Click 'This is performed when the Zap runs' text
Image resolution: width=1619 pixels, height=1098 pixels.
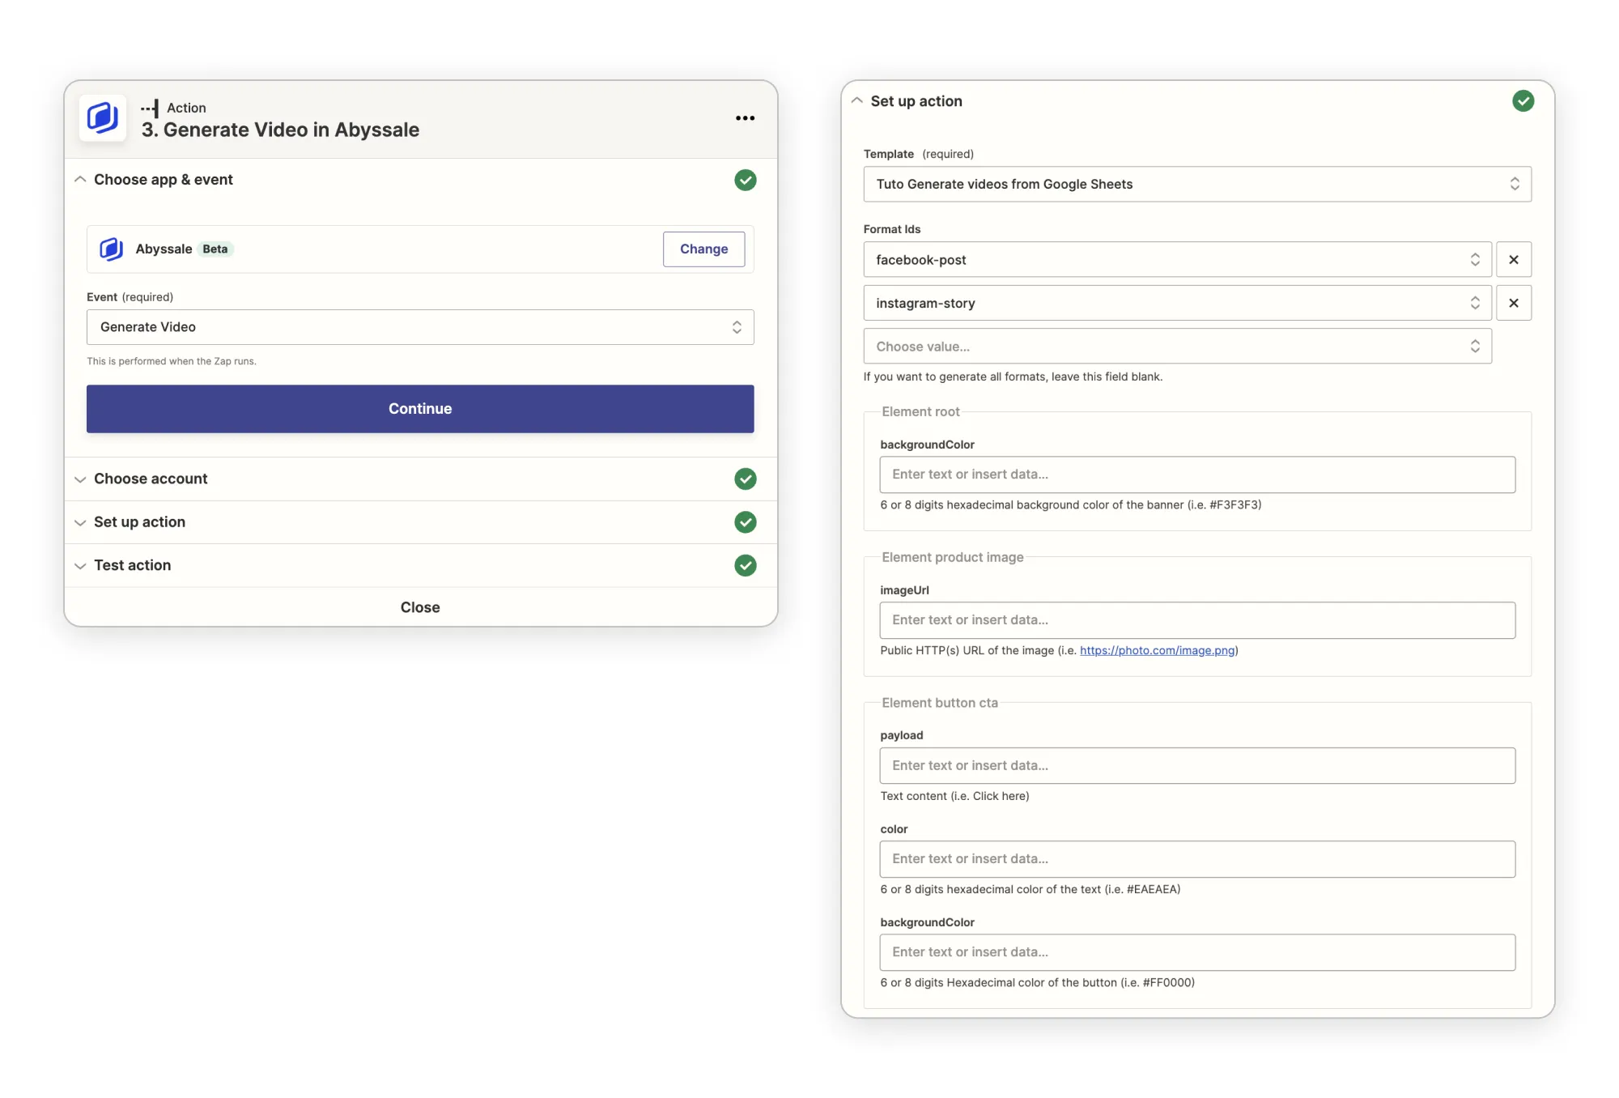[x=172, y=361]
